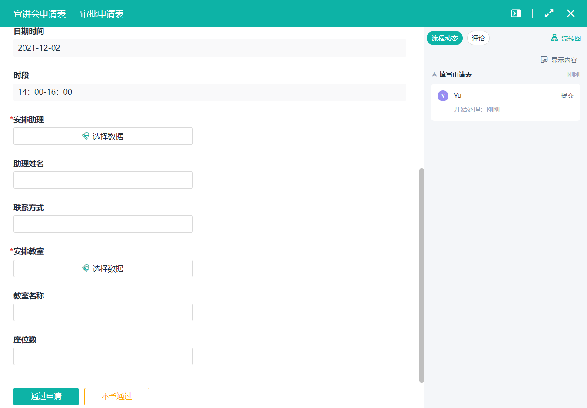Viewport: 587px width, 408px height.
Task: Switch to the 评论 tab
Action: click(x=478, y=38)
